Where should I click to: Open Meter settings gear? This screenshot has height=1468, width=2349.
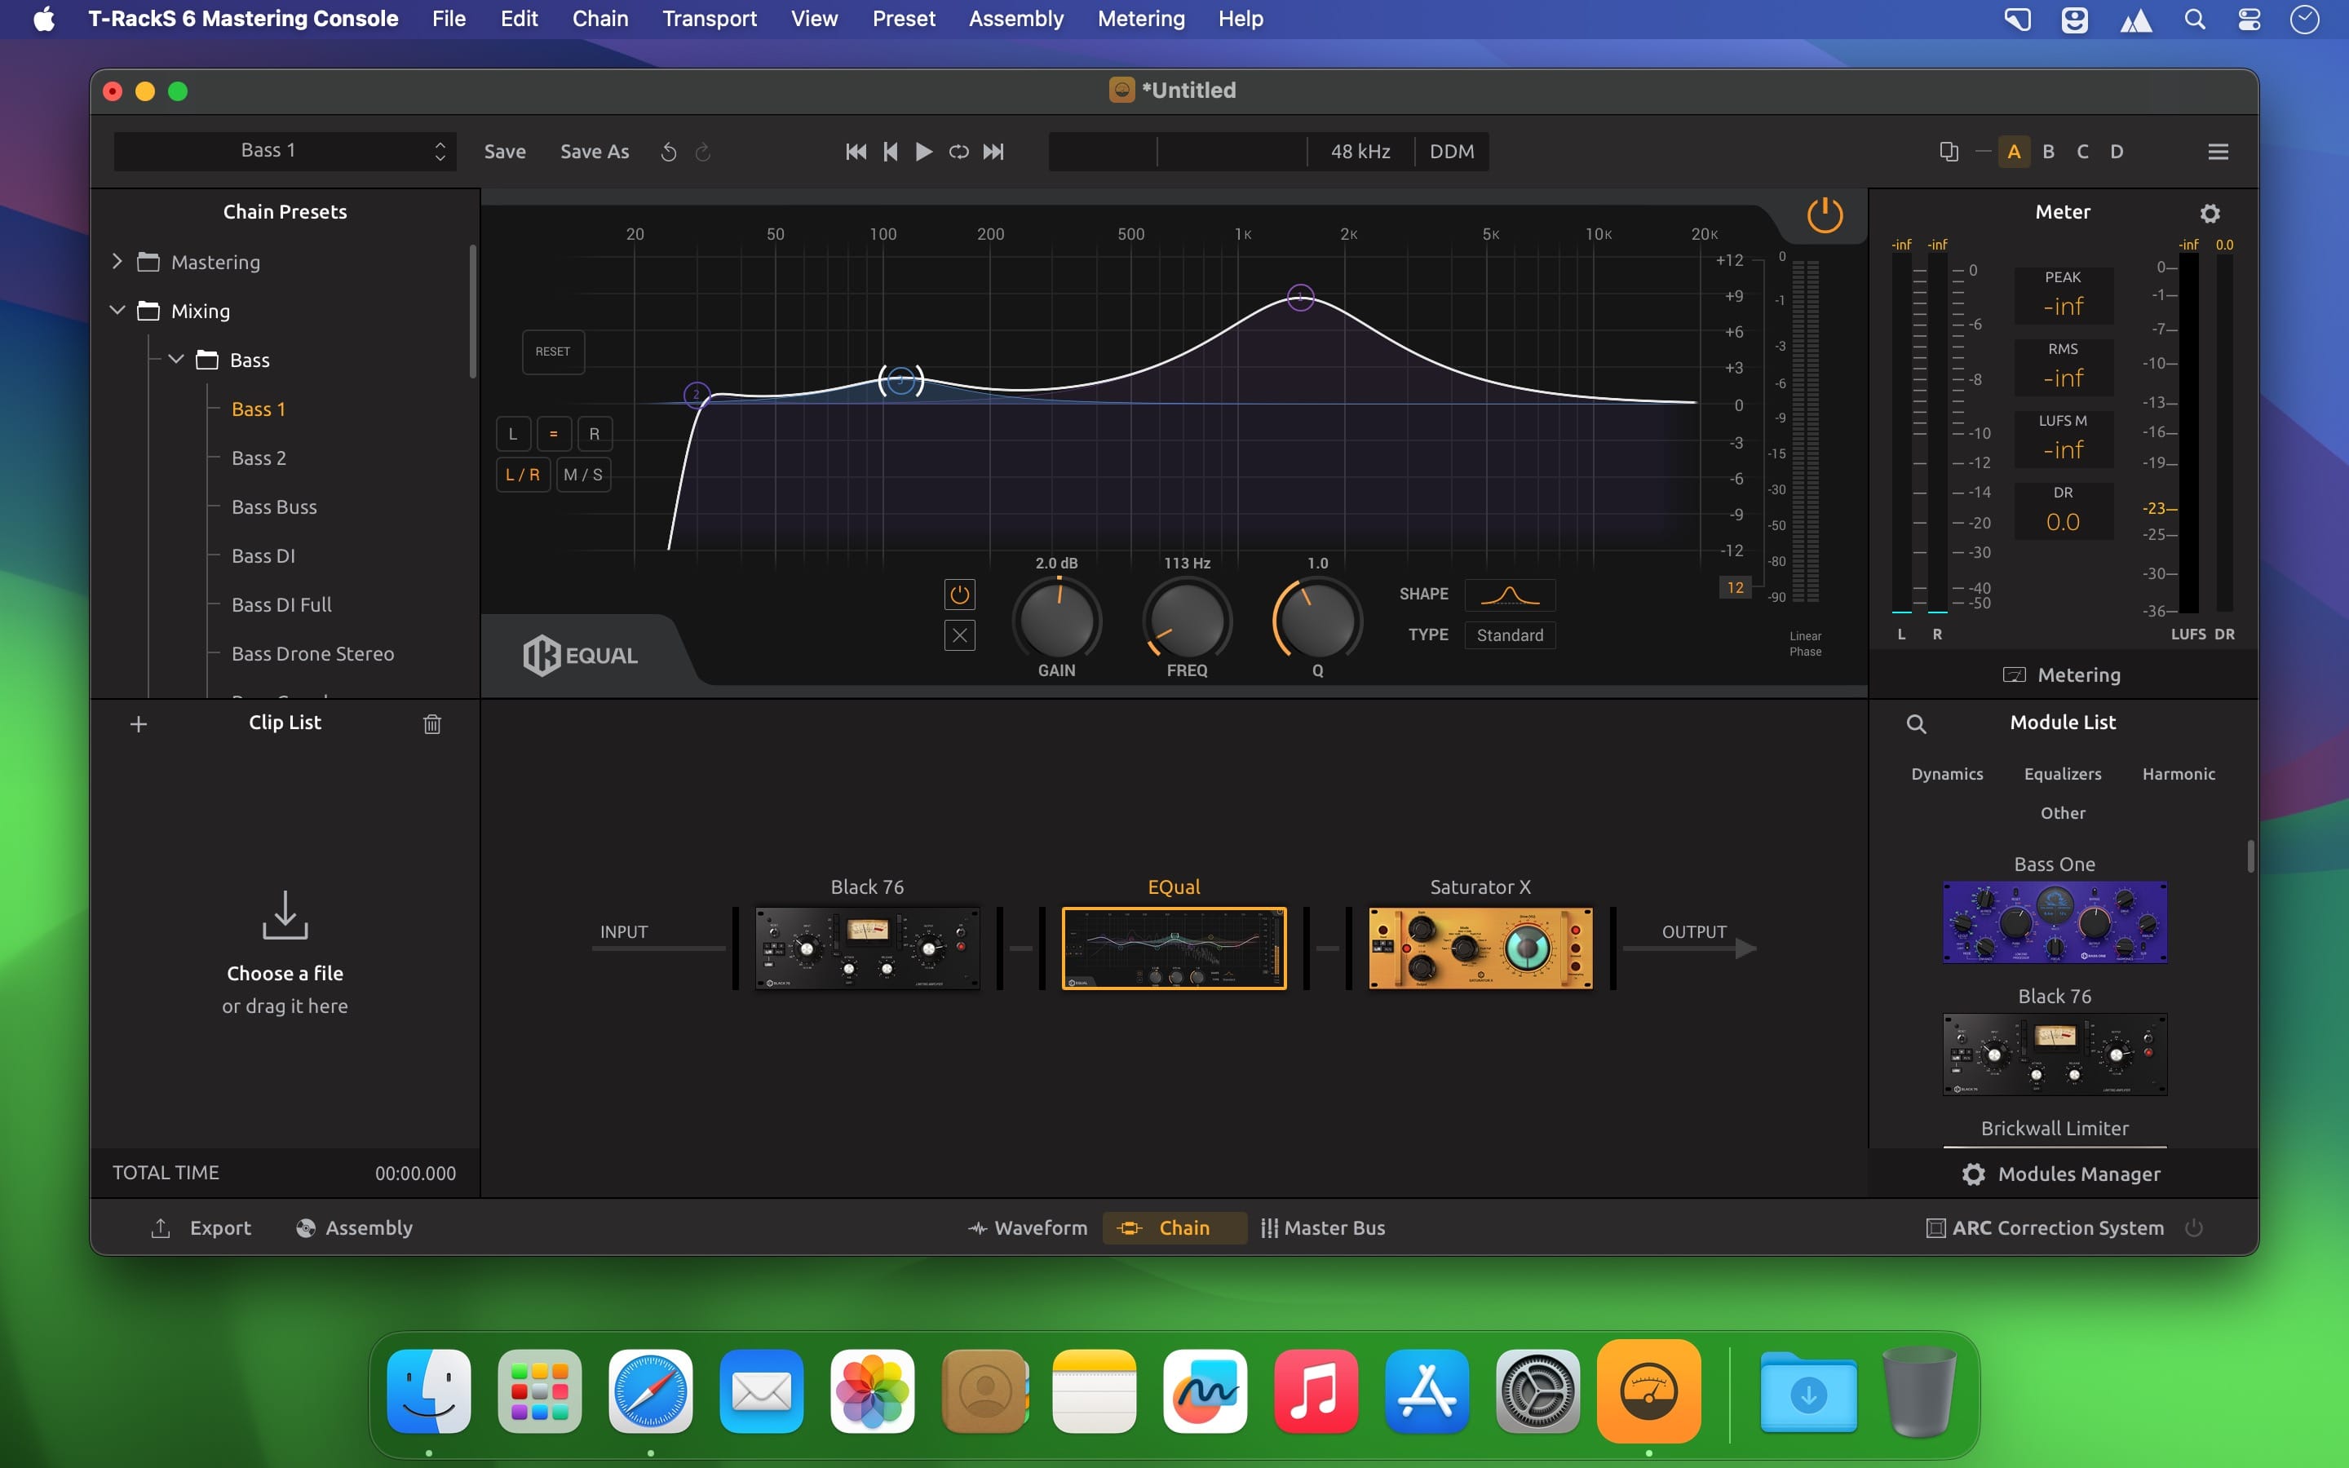click(2210, 213)
